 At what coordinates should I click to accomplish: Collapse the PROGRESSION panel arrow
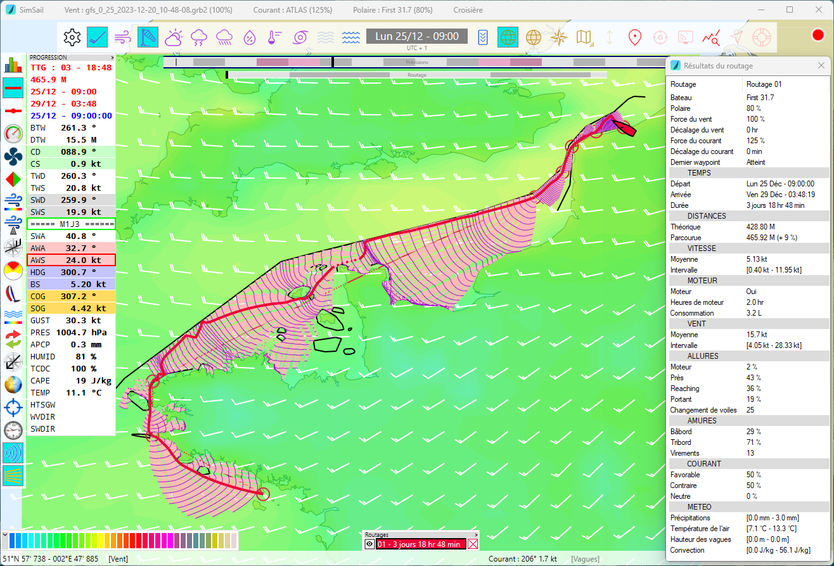(x=112, y=57)
